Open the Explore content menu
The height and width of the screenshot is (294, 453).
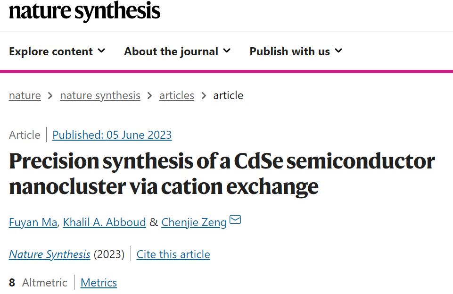[57, 51]
